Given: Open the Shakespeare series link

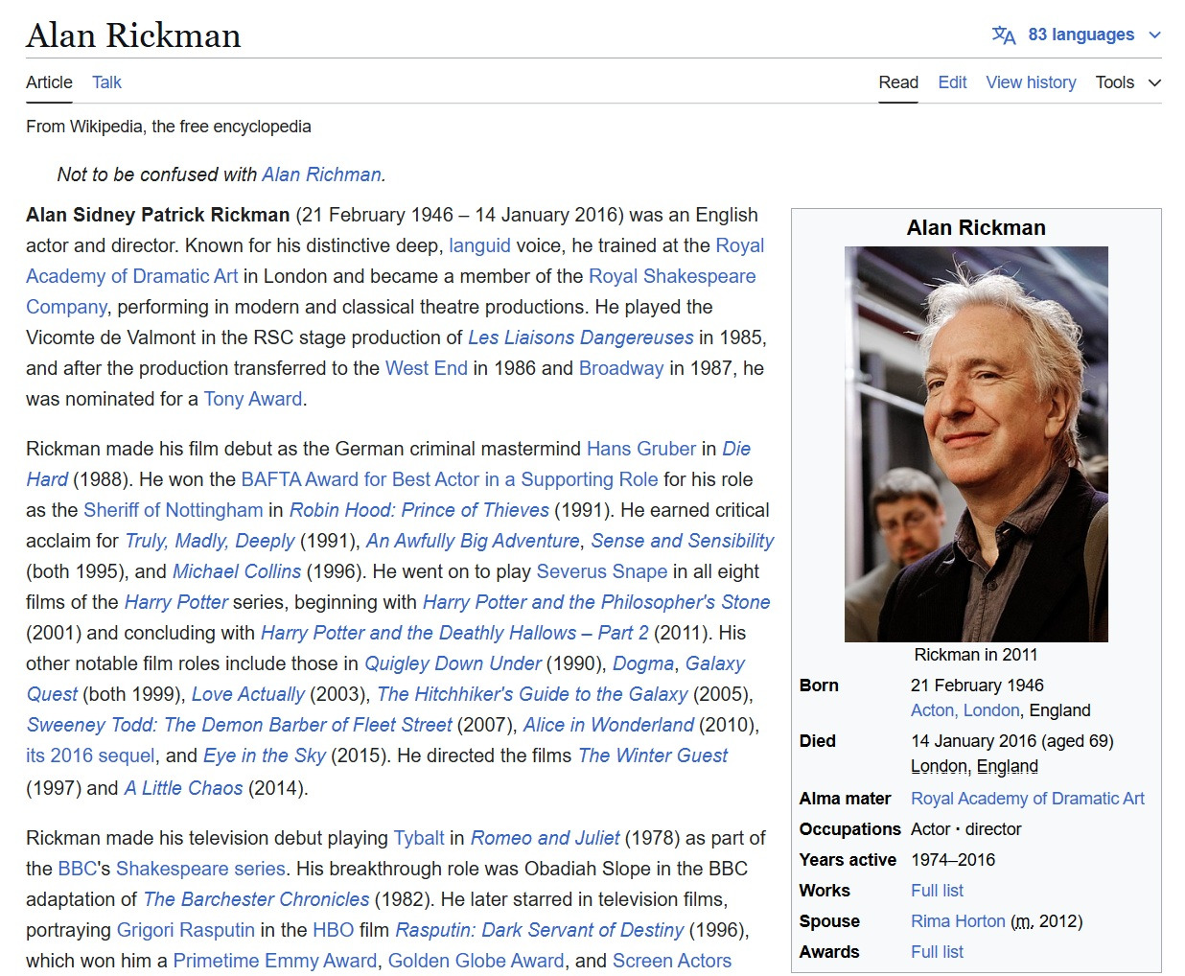Looking at the screenshot, I should [200, 869].
